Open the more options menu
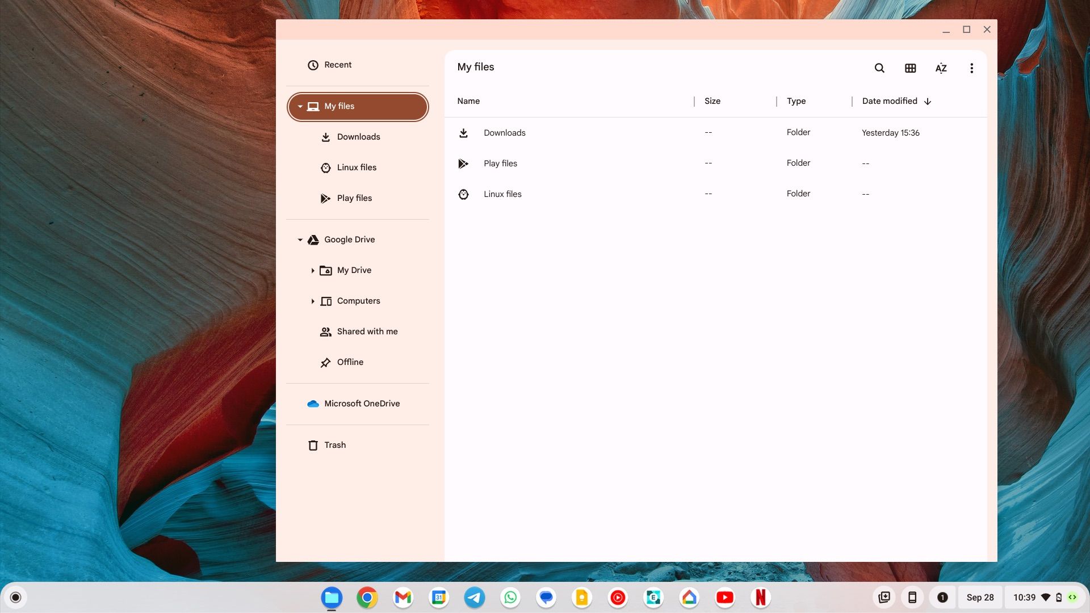The width and height of the screenshot is (1090, 613). [971, 68]
